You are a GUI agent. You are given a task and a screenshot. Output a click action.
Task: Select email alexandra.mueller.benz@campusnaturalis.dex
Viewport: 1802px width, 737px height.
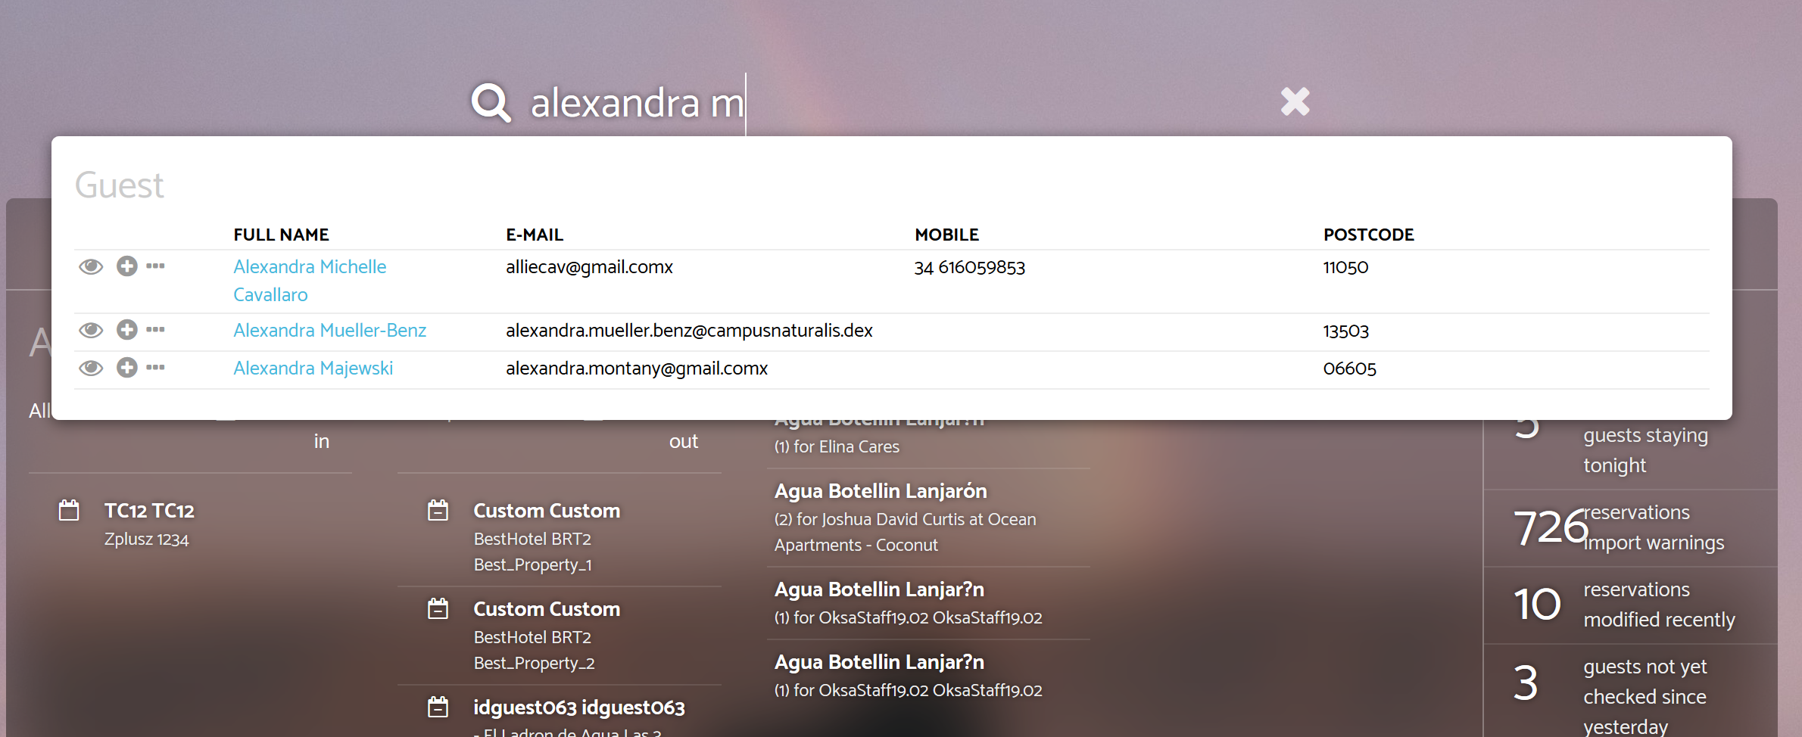click(689, 331)
